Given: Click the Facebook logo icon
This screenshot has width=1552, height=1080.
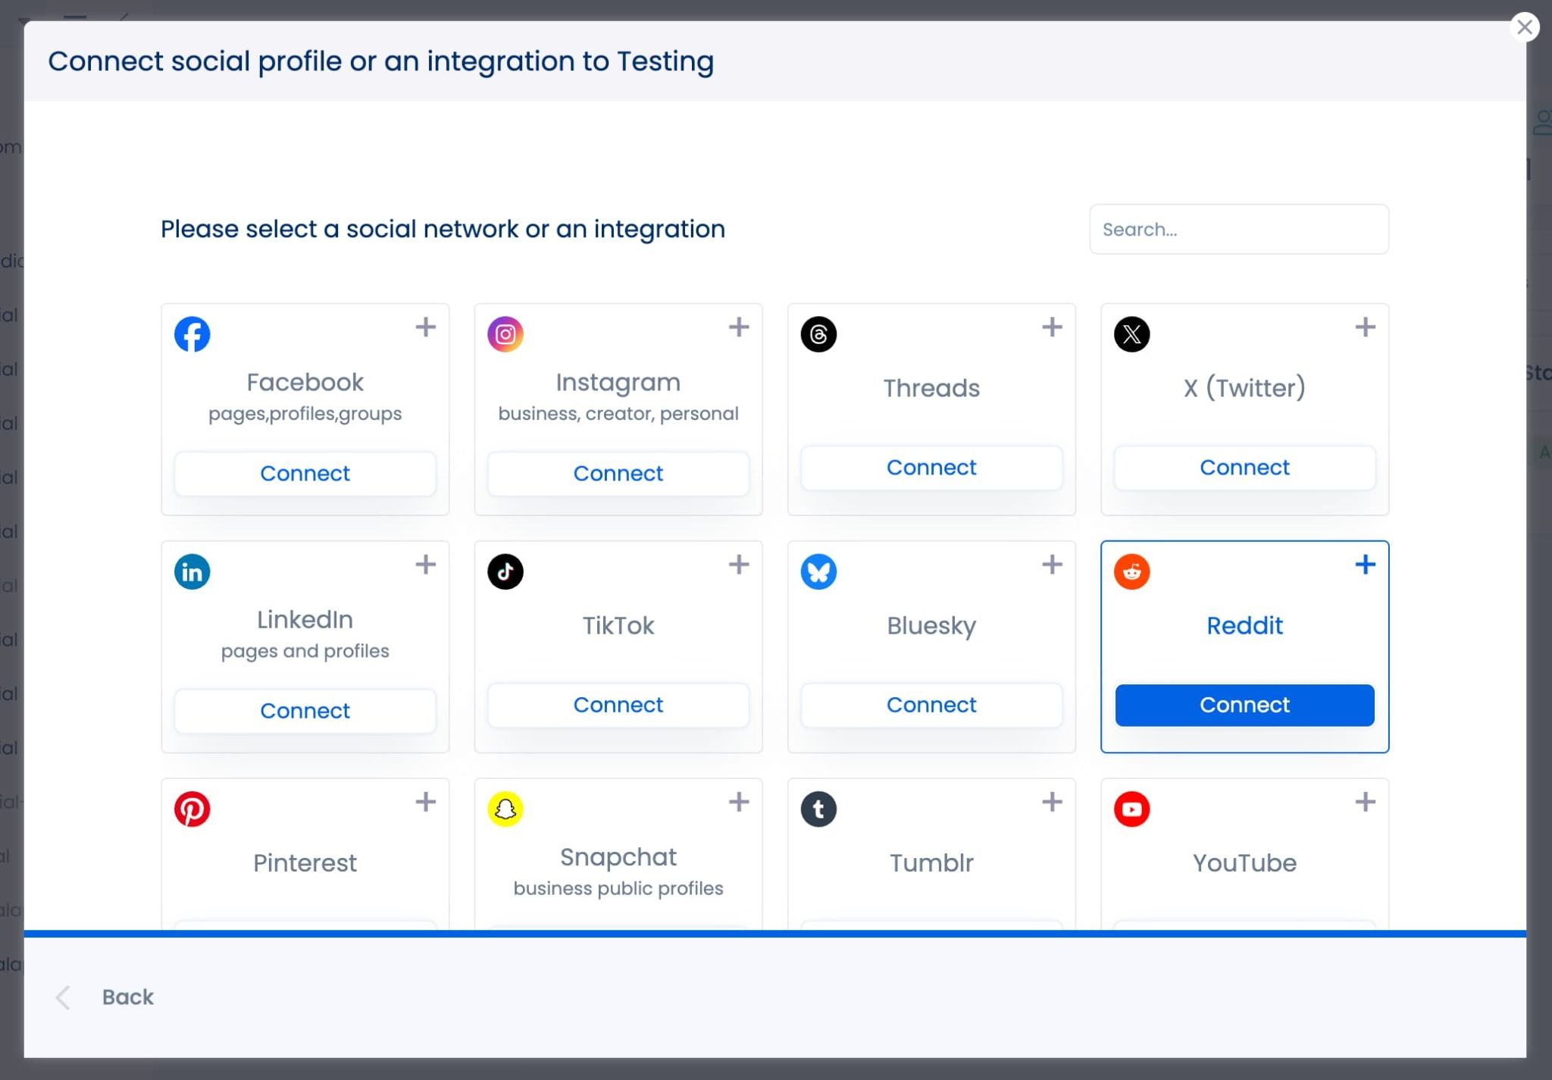Looking at the screenshot, I should click(x=192, y=333).
